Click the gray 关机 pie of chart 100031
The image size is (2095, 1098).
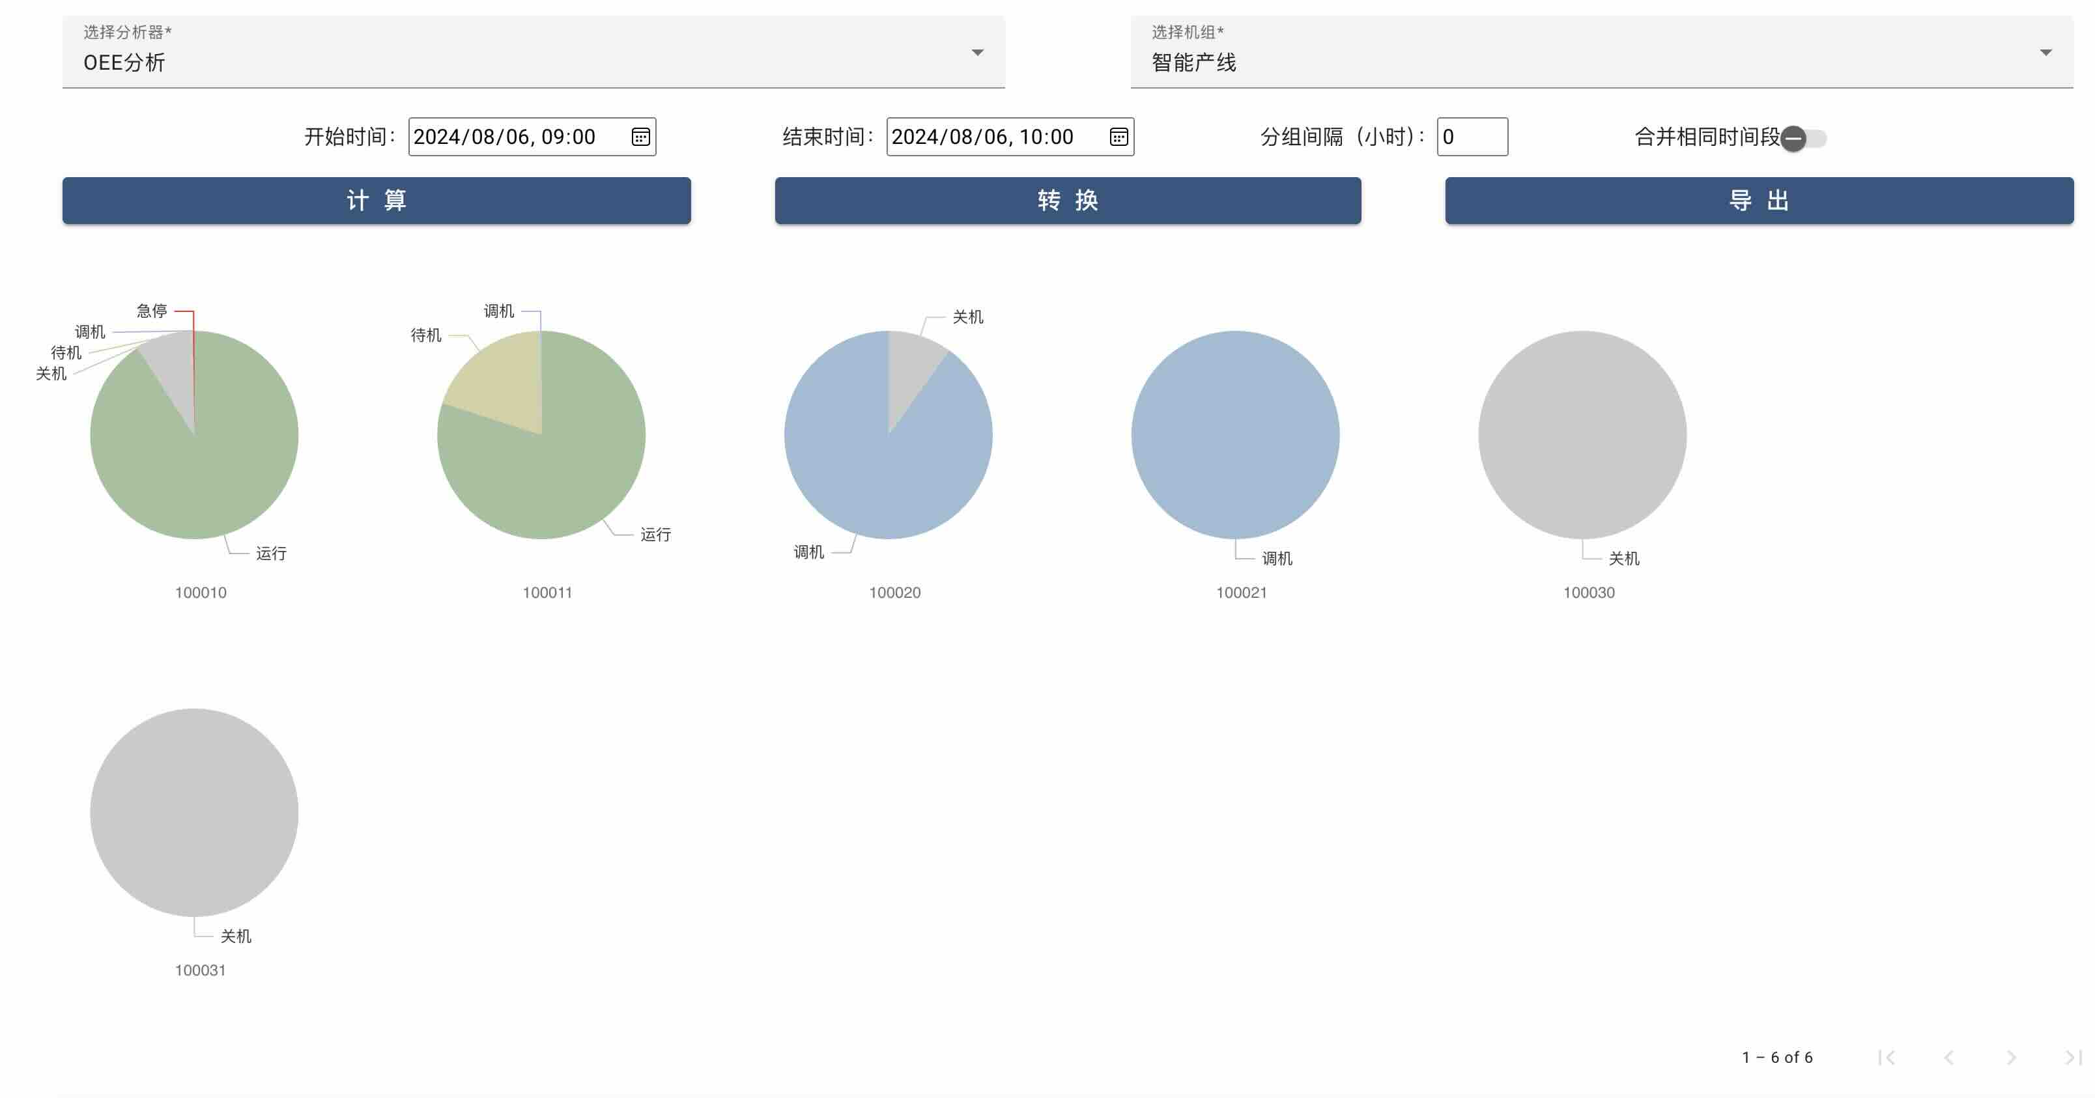pyautogui.click(x=193, y=811)
